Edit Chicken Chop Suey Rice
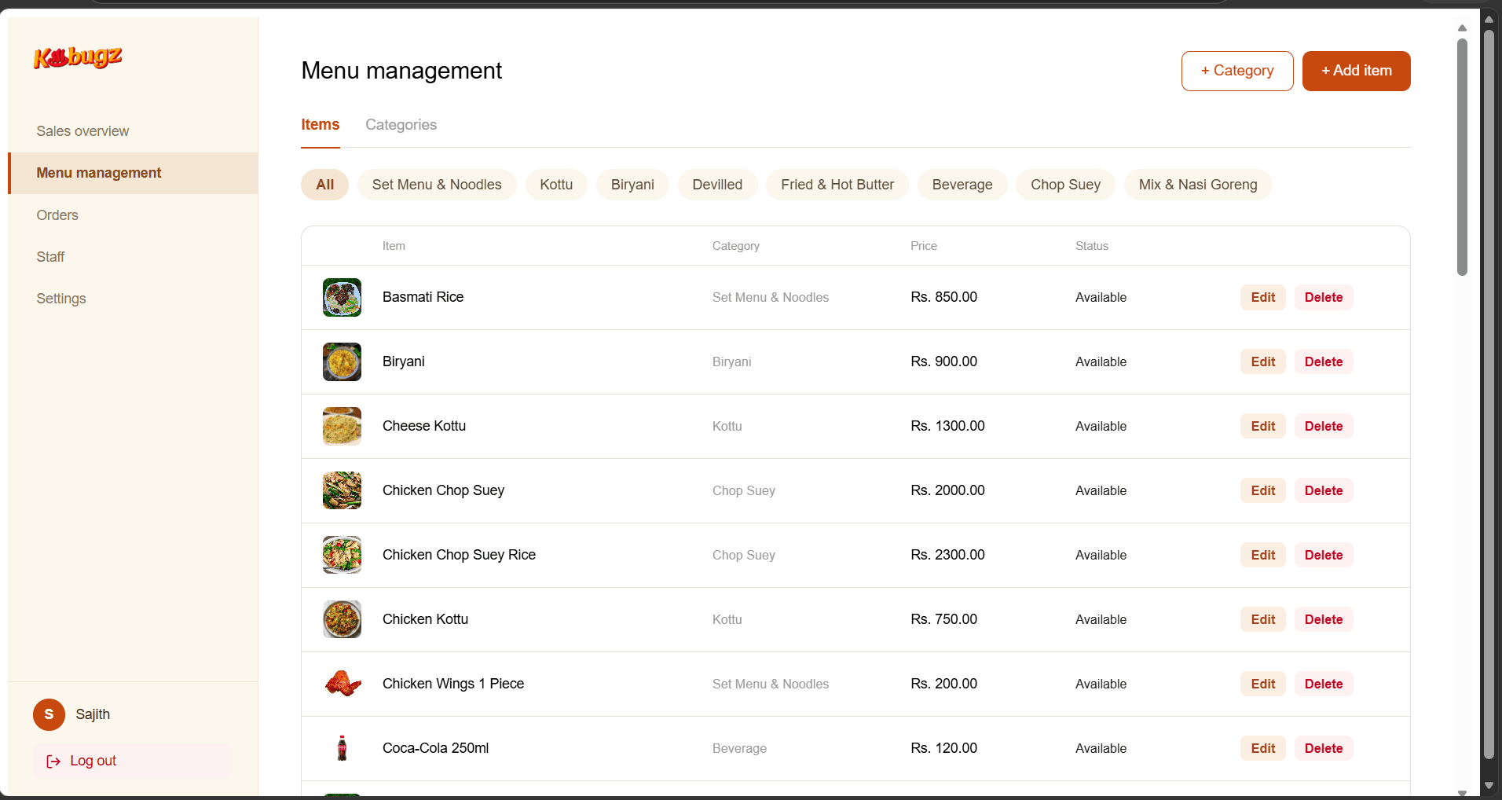 click(1263, 555)
